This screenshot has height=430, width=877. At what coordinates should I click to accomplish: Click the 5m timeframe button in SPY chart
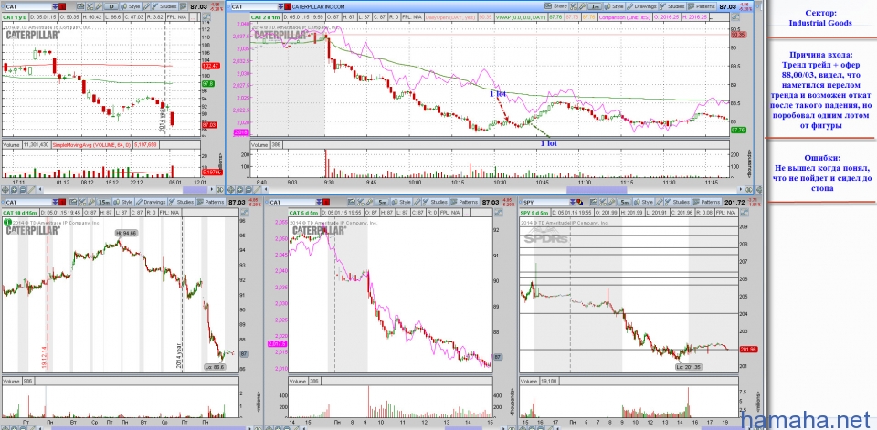(x=624, y=202)
